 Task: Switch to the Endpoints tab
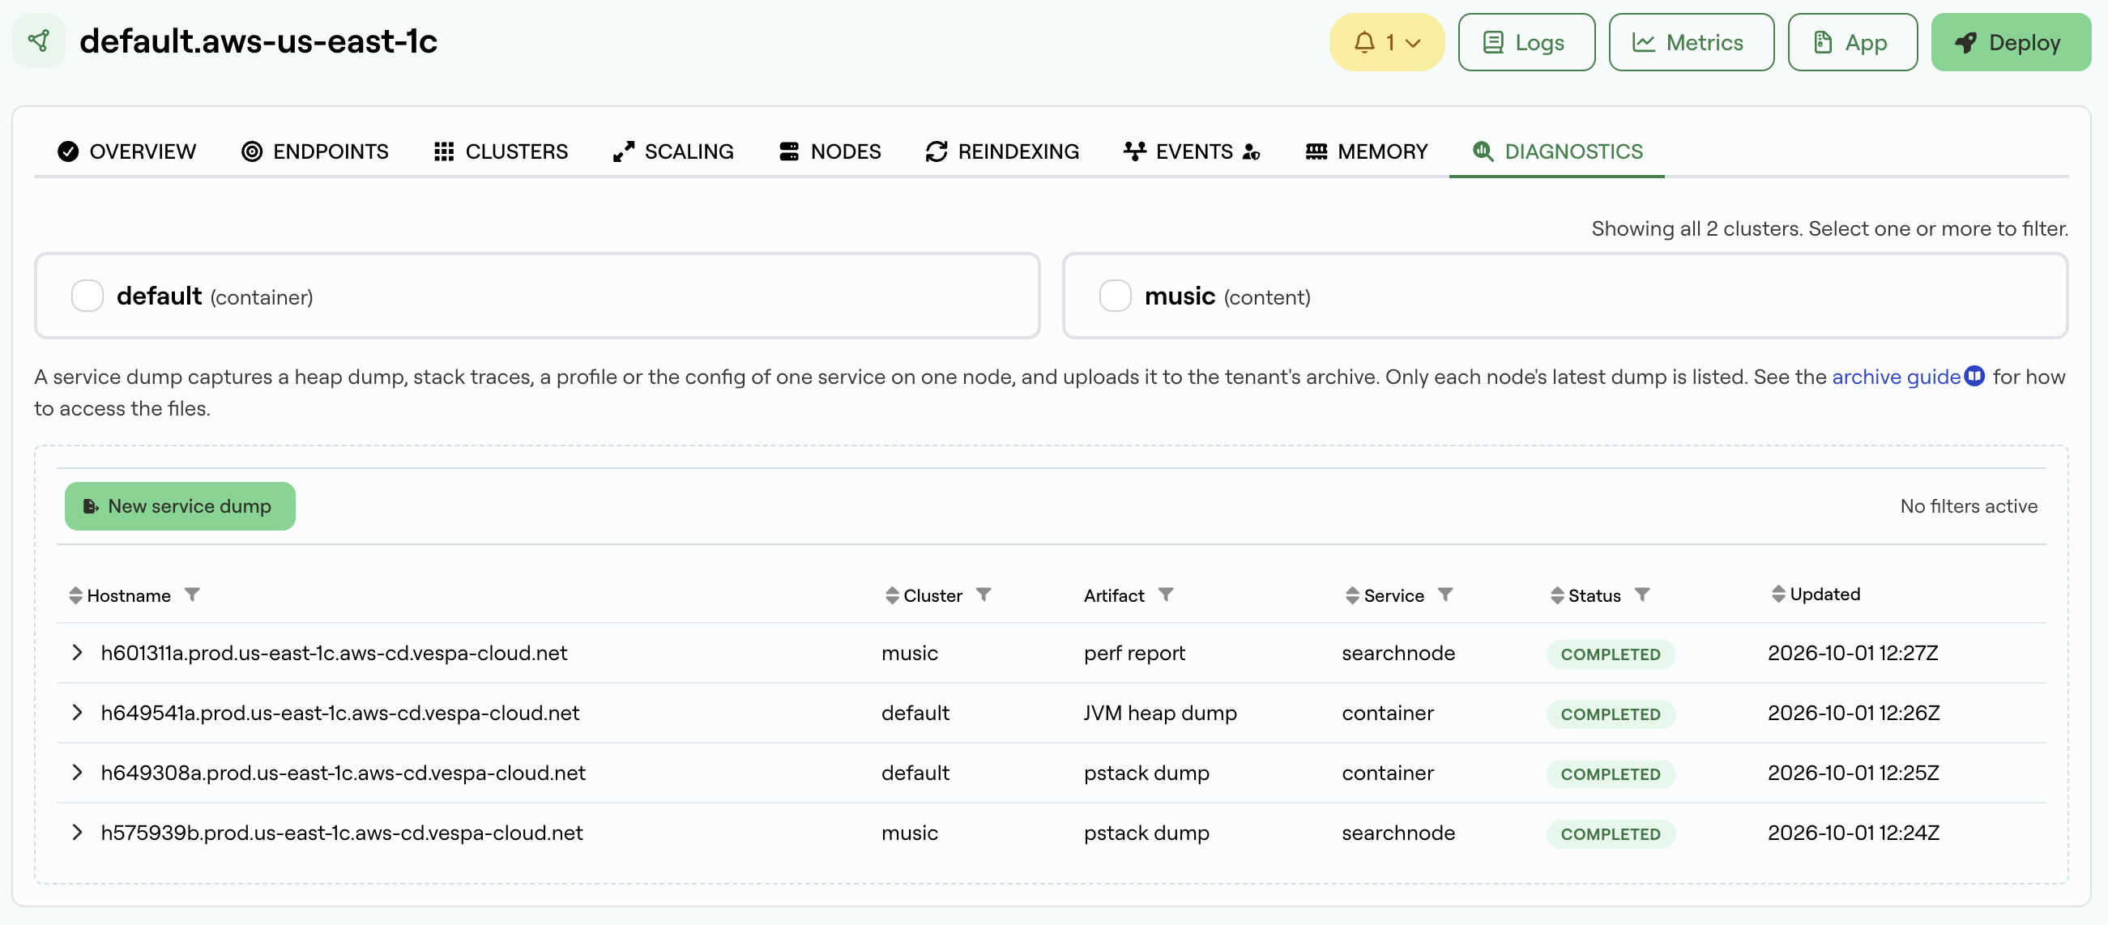pyautogui.click(x=315, y=151)
